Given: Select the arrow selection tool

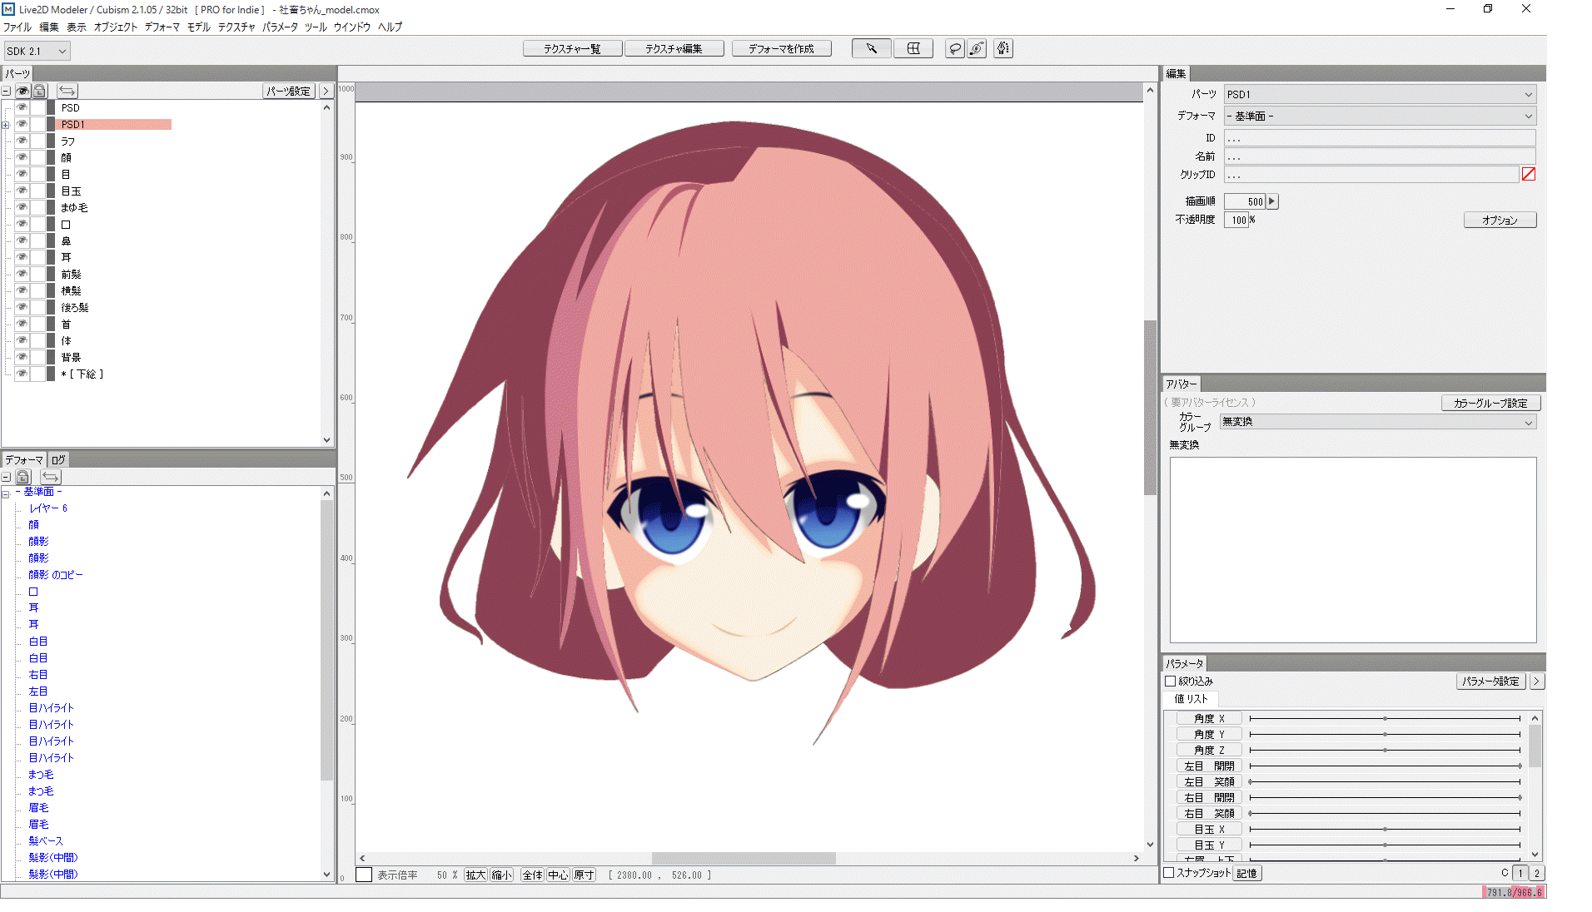Looking at the screenshot, I should click(x=871, y=48).
